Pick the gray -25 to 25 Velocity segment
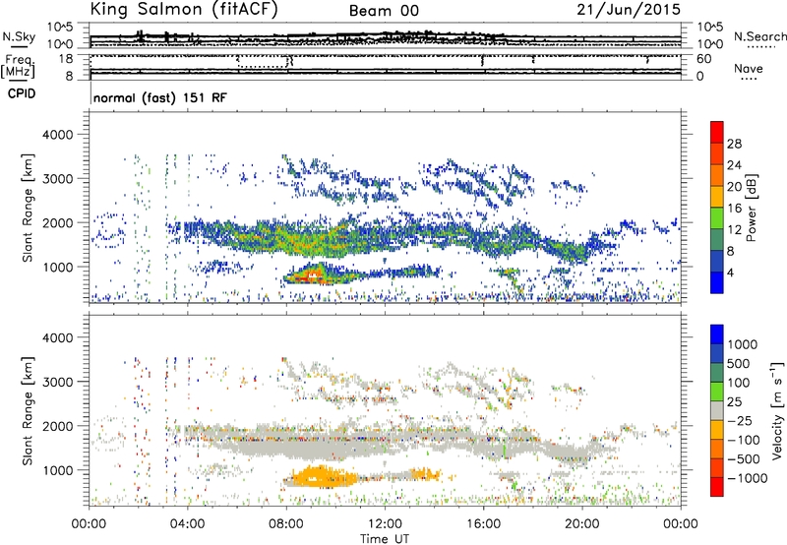787x545 pixels. point(717,411)
